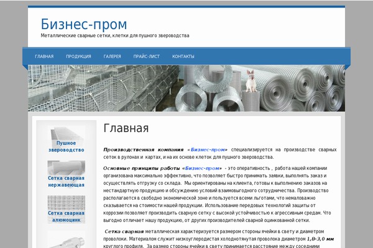Click the Сетка сварная нержавеющая thumbnail image
The image size is (373, 248).
coord(67,167)
